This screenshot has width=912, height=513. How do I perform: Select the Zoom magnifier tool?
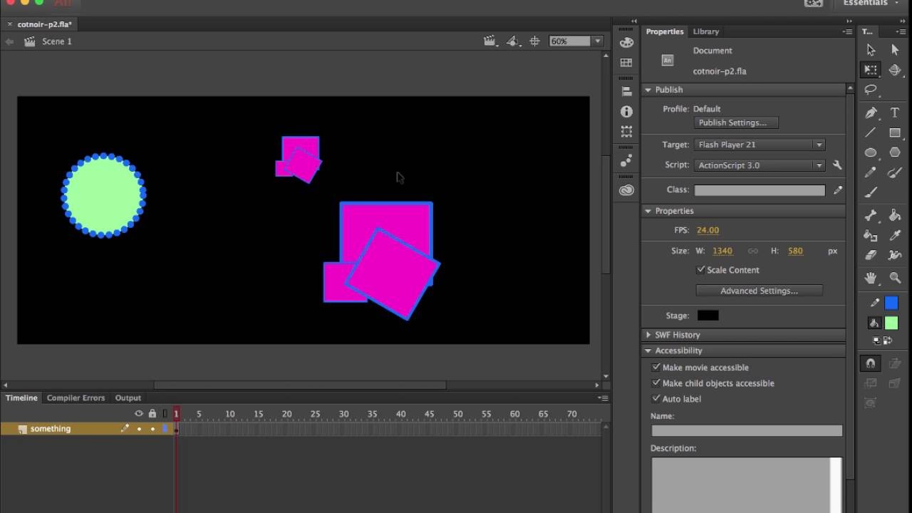click(x=895, y=278)
